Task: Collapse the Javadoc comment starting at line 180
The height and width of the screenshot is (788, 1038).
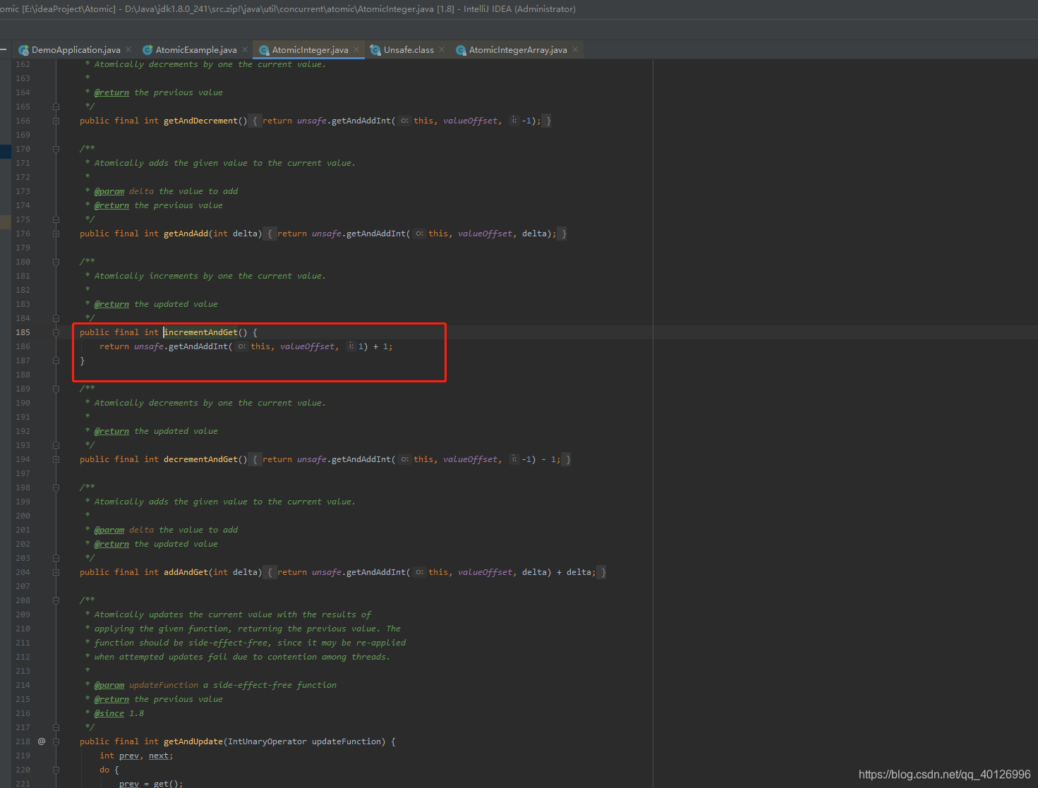Action: (x=56, y=262)
